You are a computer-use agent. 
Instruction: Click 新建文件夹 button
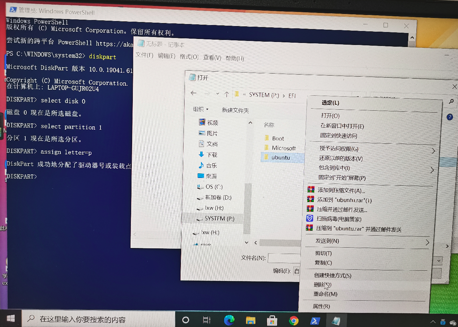click(235, 110)
